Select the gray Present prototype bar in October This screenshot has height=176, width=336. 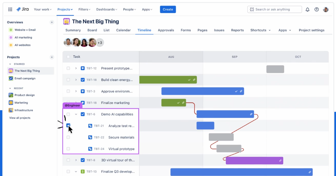click(x=275, y=69)
